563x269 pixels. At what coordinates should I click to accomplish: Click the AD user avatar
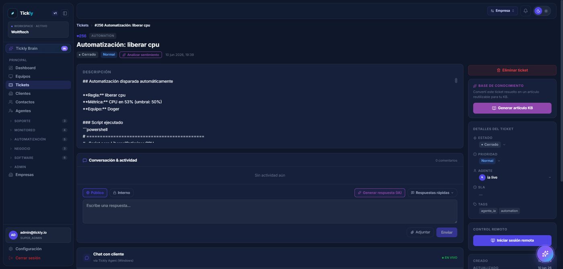[x=13, y=235]
